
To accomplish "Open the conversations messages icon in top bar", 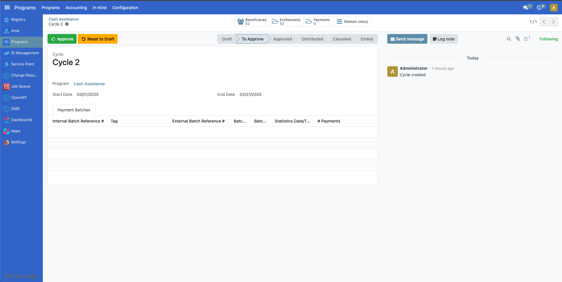I will click(x=526, y=7).
